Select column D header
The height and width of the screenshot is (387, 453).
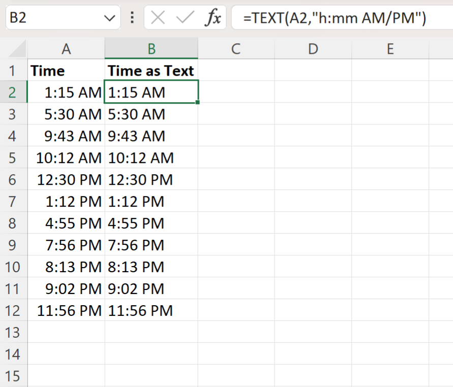point(313,49)
